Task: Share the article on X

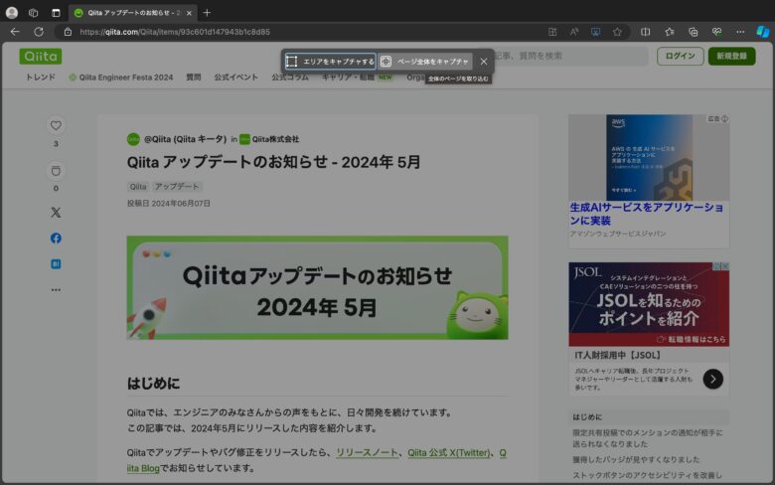Action: click(56, 213)
